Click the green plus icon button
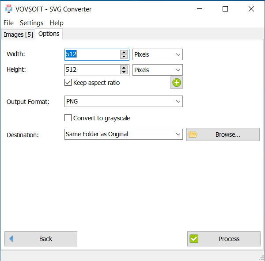 coord(176,83)
